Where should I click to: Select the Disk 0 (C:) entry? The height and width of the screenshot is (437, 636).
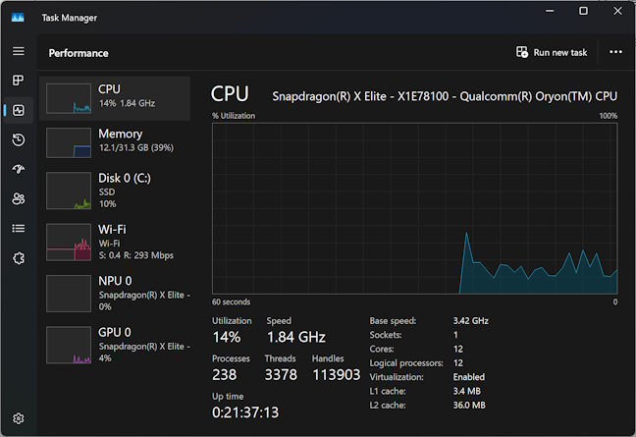pyautogui.click(x=115, y=191)
